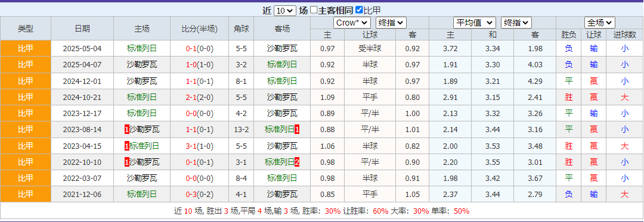Open the recent matches count dropdown showing 10
This screenshot has height=222, width=644.
point(284,11)
